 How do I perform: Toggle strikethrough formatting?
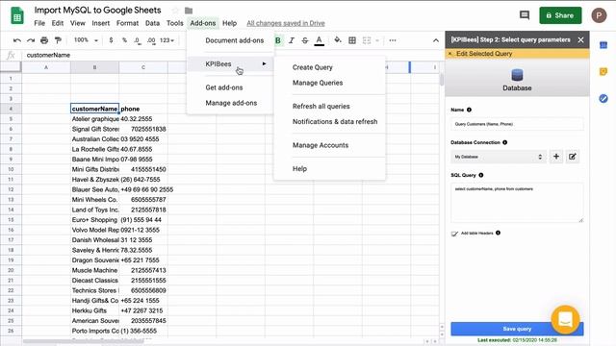click(x=305, y=40)
